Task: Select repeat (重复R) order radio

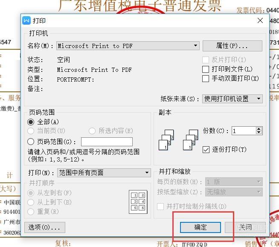Action: coord(31,212)
